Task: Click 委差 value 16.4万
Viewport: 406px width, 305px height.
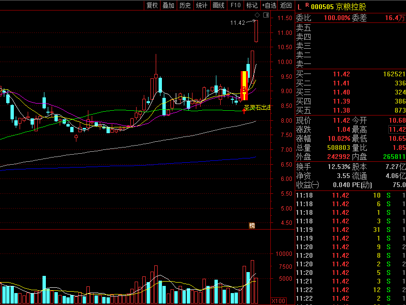Action: [395, 18]
